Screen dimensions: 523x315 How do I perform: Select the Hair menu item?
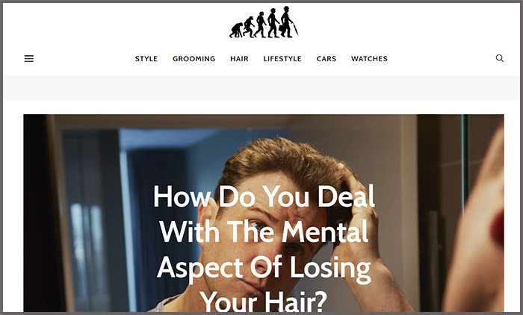tap(239, 59)
